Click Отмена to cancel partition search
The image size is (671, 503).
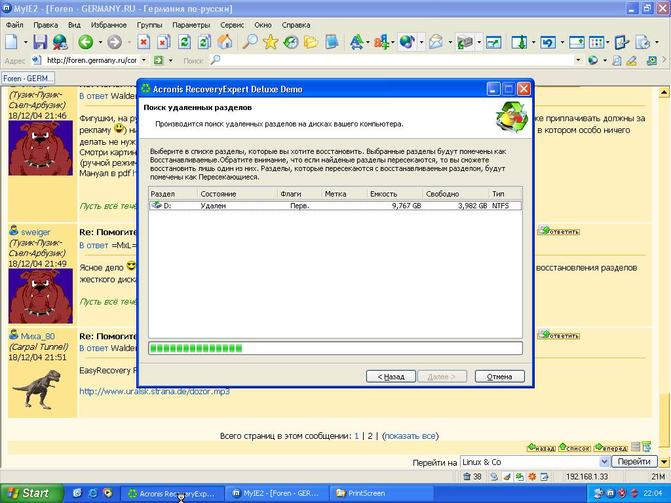(x=499, y=377)
